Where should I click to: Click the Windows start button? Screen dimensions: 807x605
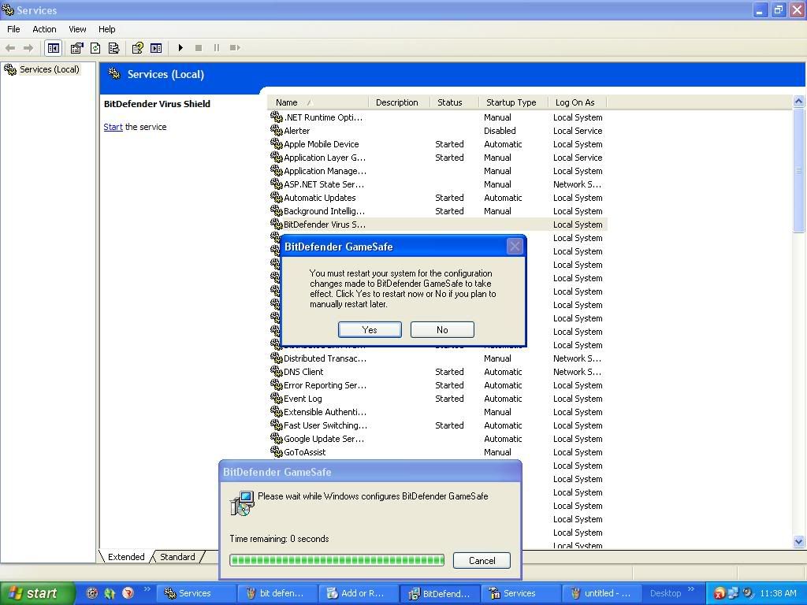click(37, 593)
